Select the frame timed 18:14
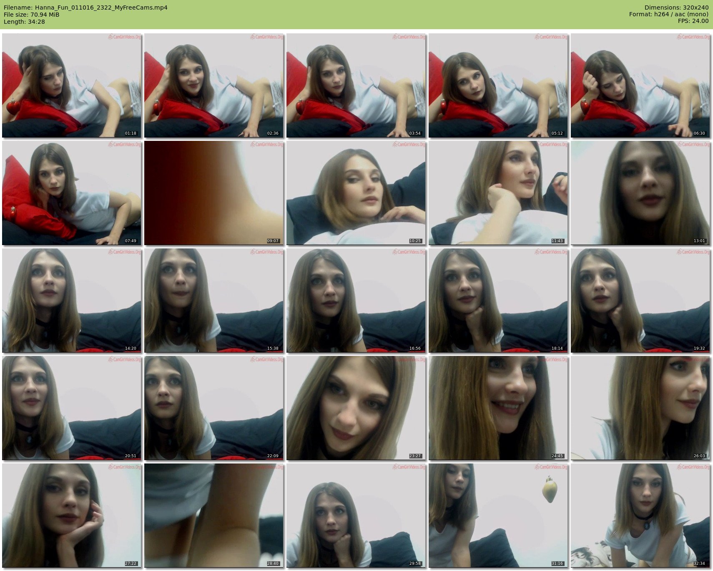The height and width of the screenshot is (571, 713). click(498, 301)
